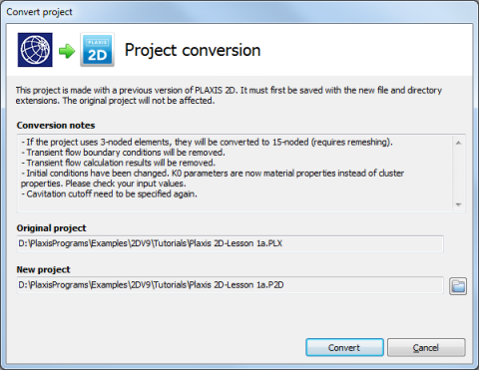Click into the New project path field
Image resolution: width=479 pixels, height=370 pixels.
[230, 285]
